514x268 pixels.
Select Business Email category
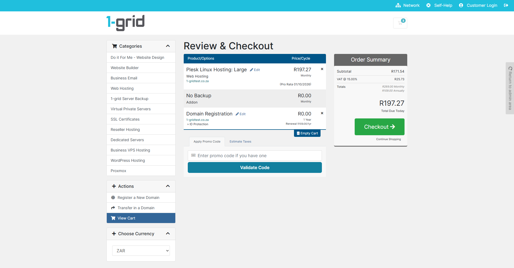pos(141,78)
